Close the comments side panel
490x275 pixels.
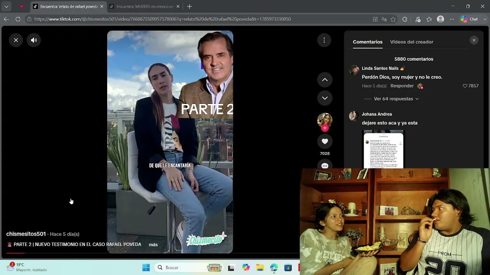(x=474, y=40)
